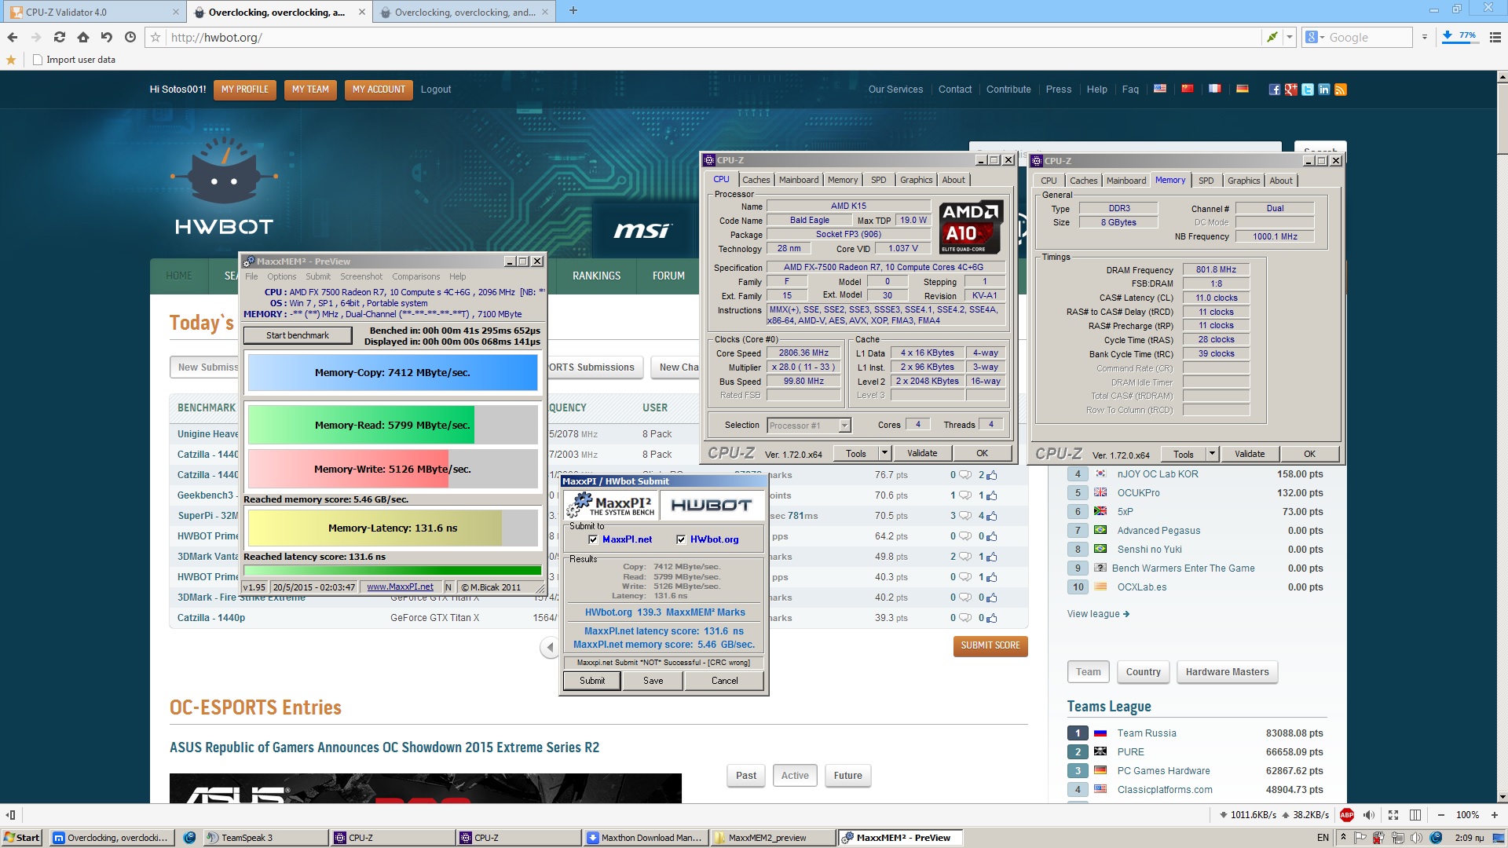Image resolution: width=1508 pixels, height=848 pixels.
Task: Open RANKINGS in the HWBOT navigation
Action: click(596, 276)
